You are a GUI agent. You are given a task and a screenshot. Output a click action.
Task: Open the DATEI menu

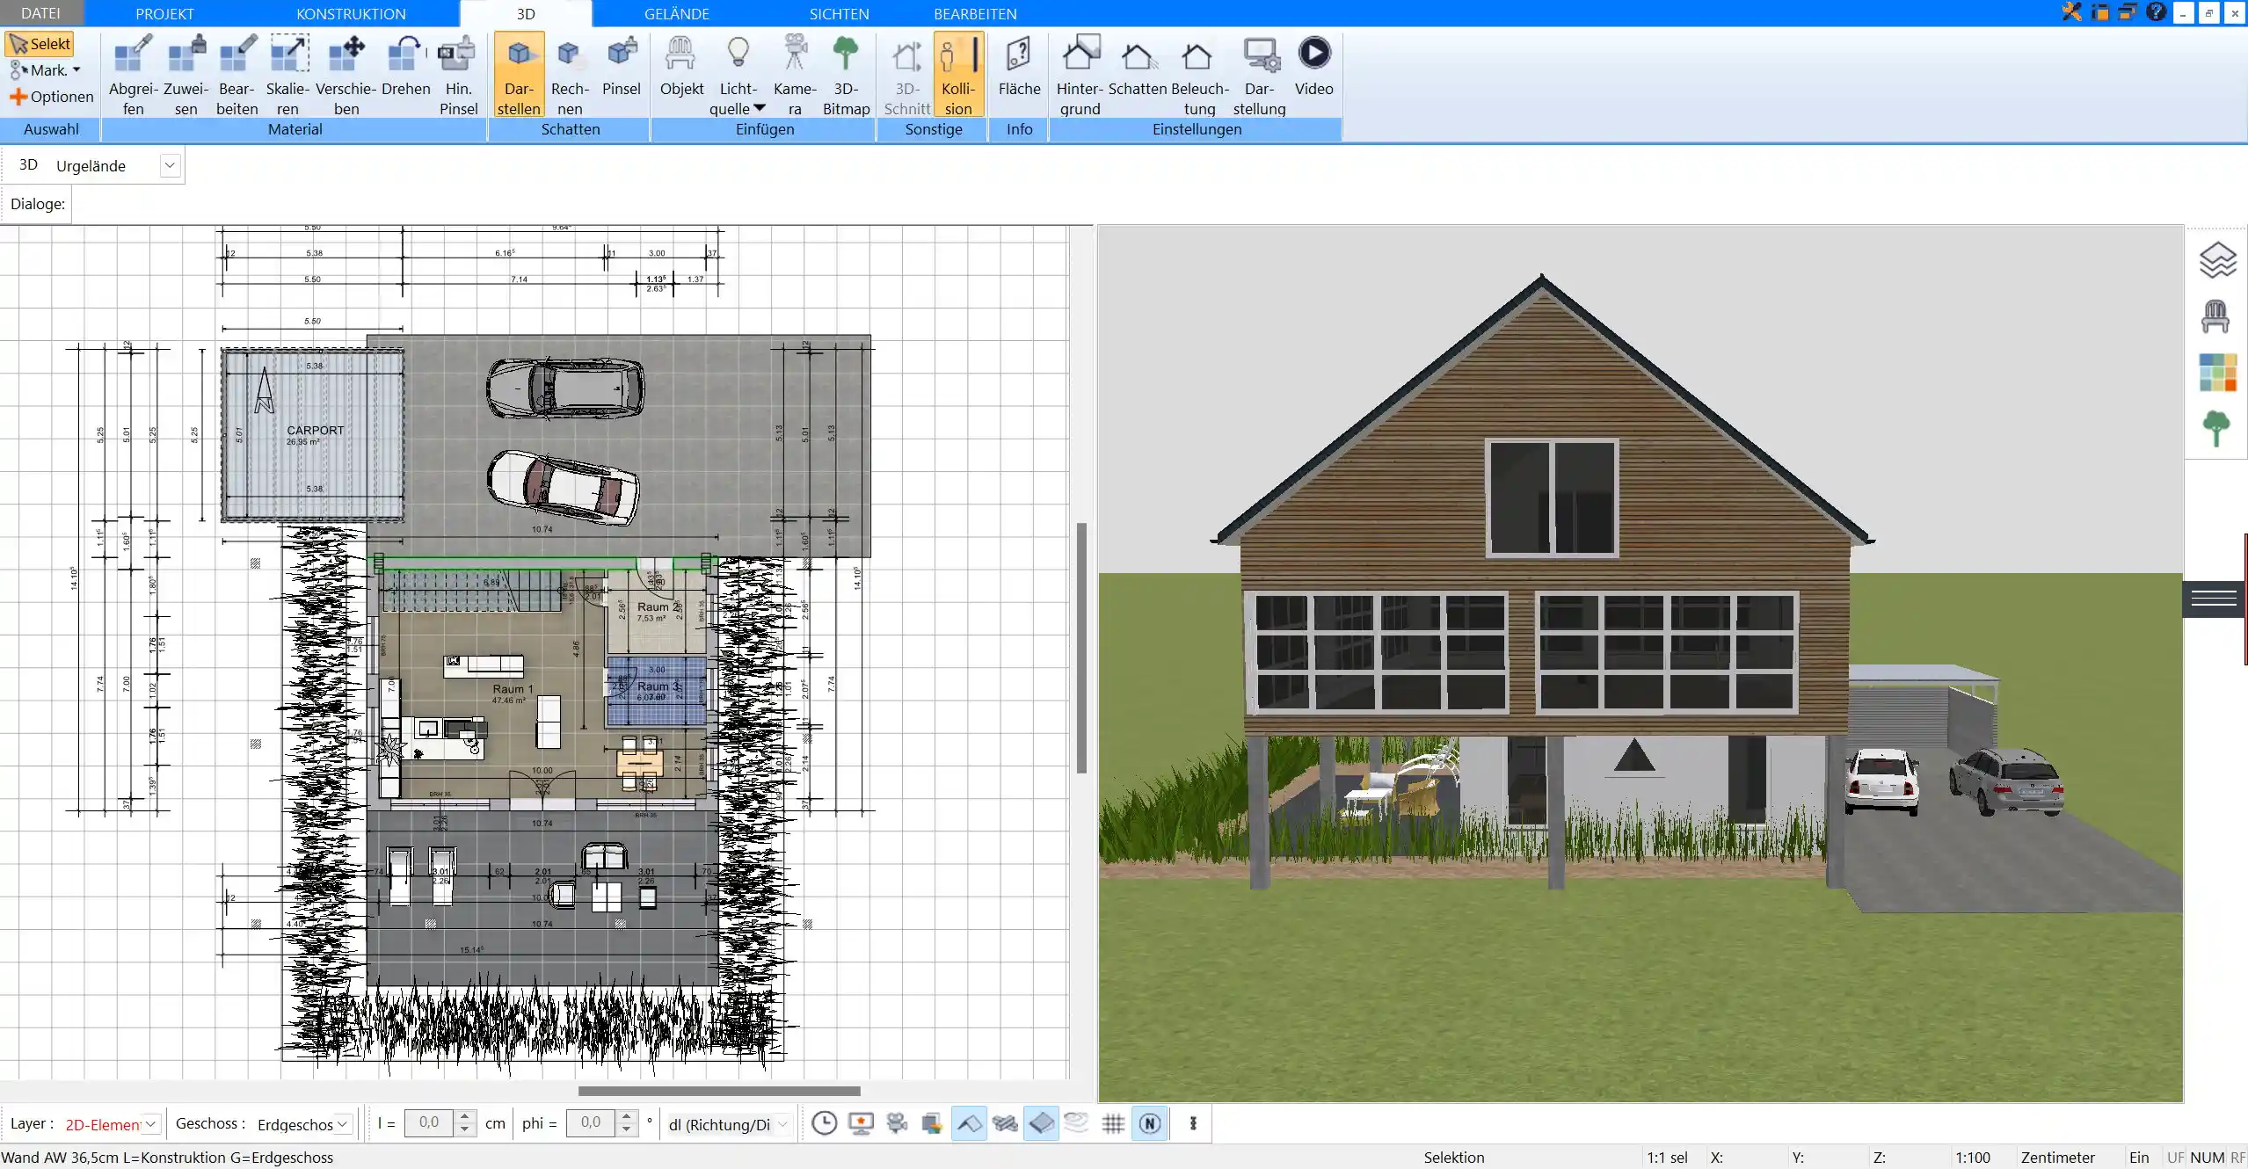pyautogui.click(x=40, y=13)
